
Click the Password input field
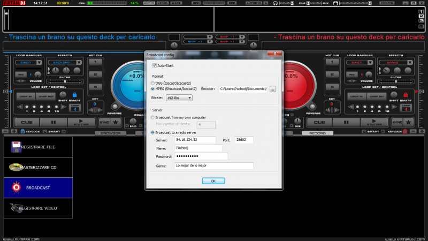[x=201, y=156]
